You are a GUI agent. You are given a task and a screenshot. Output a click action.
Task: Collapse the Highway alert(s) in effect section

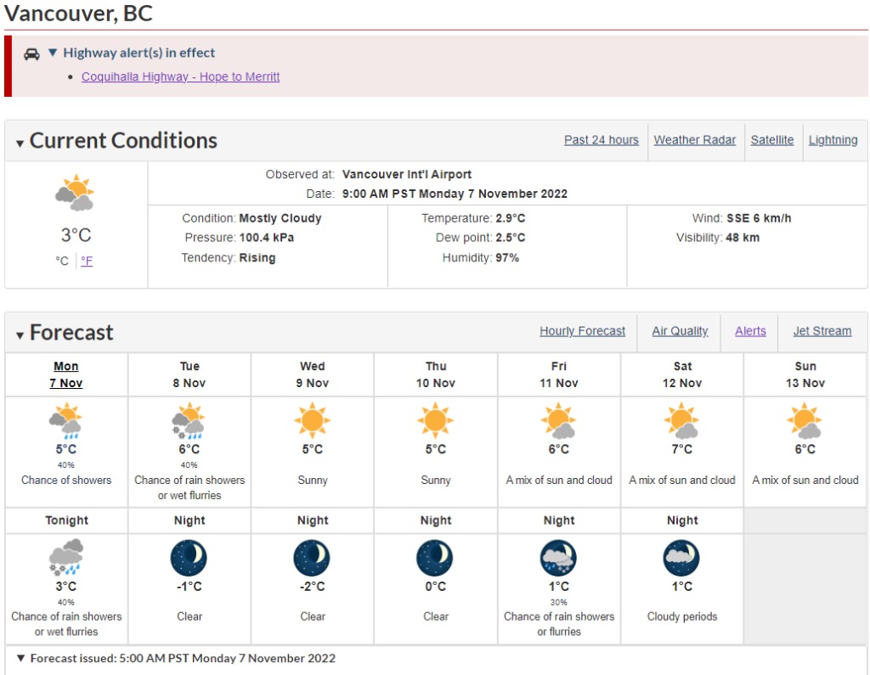click(53, 53)
